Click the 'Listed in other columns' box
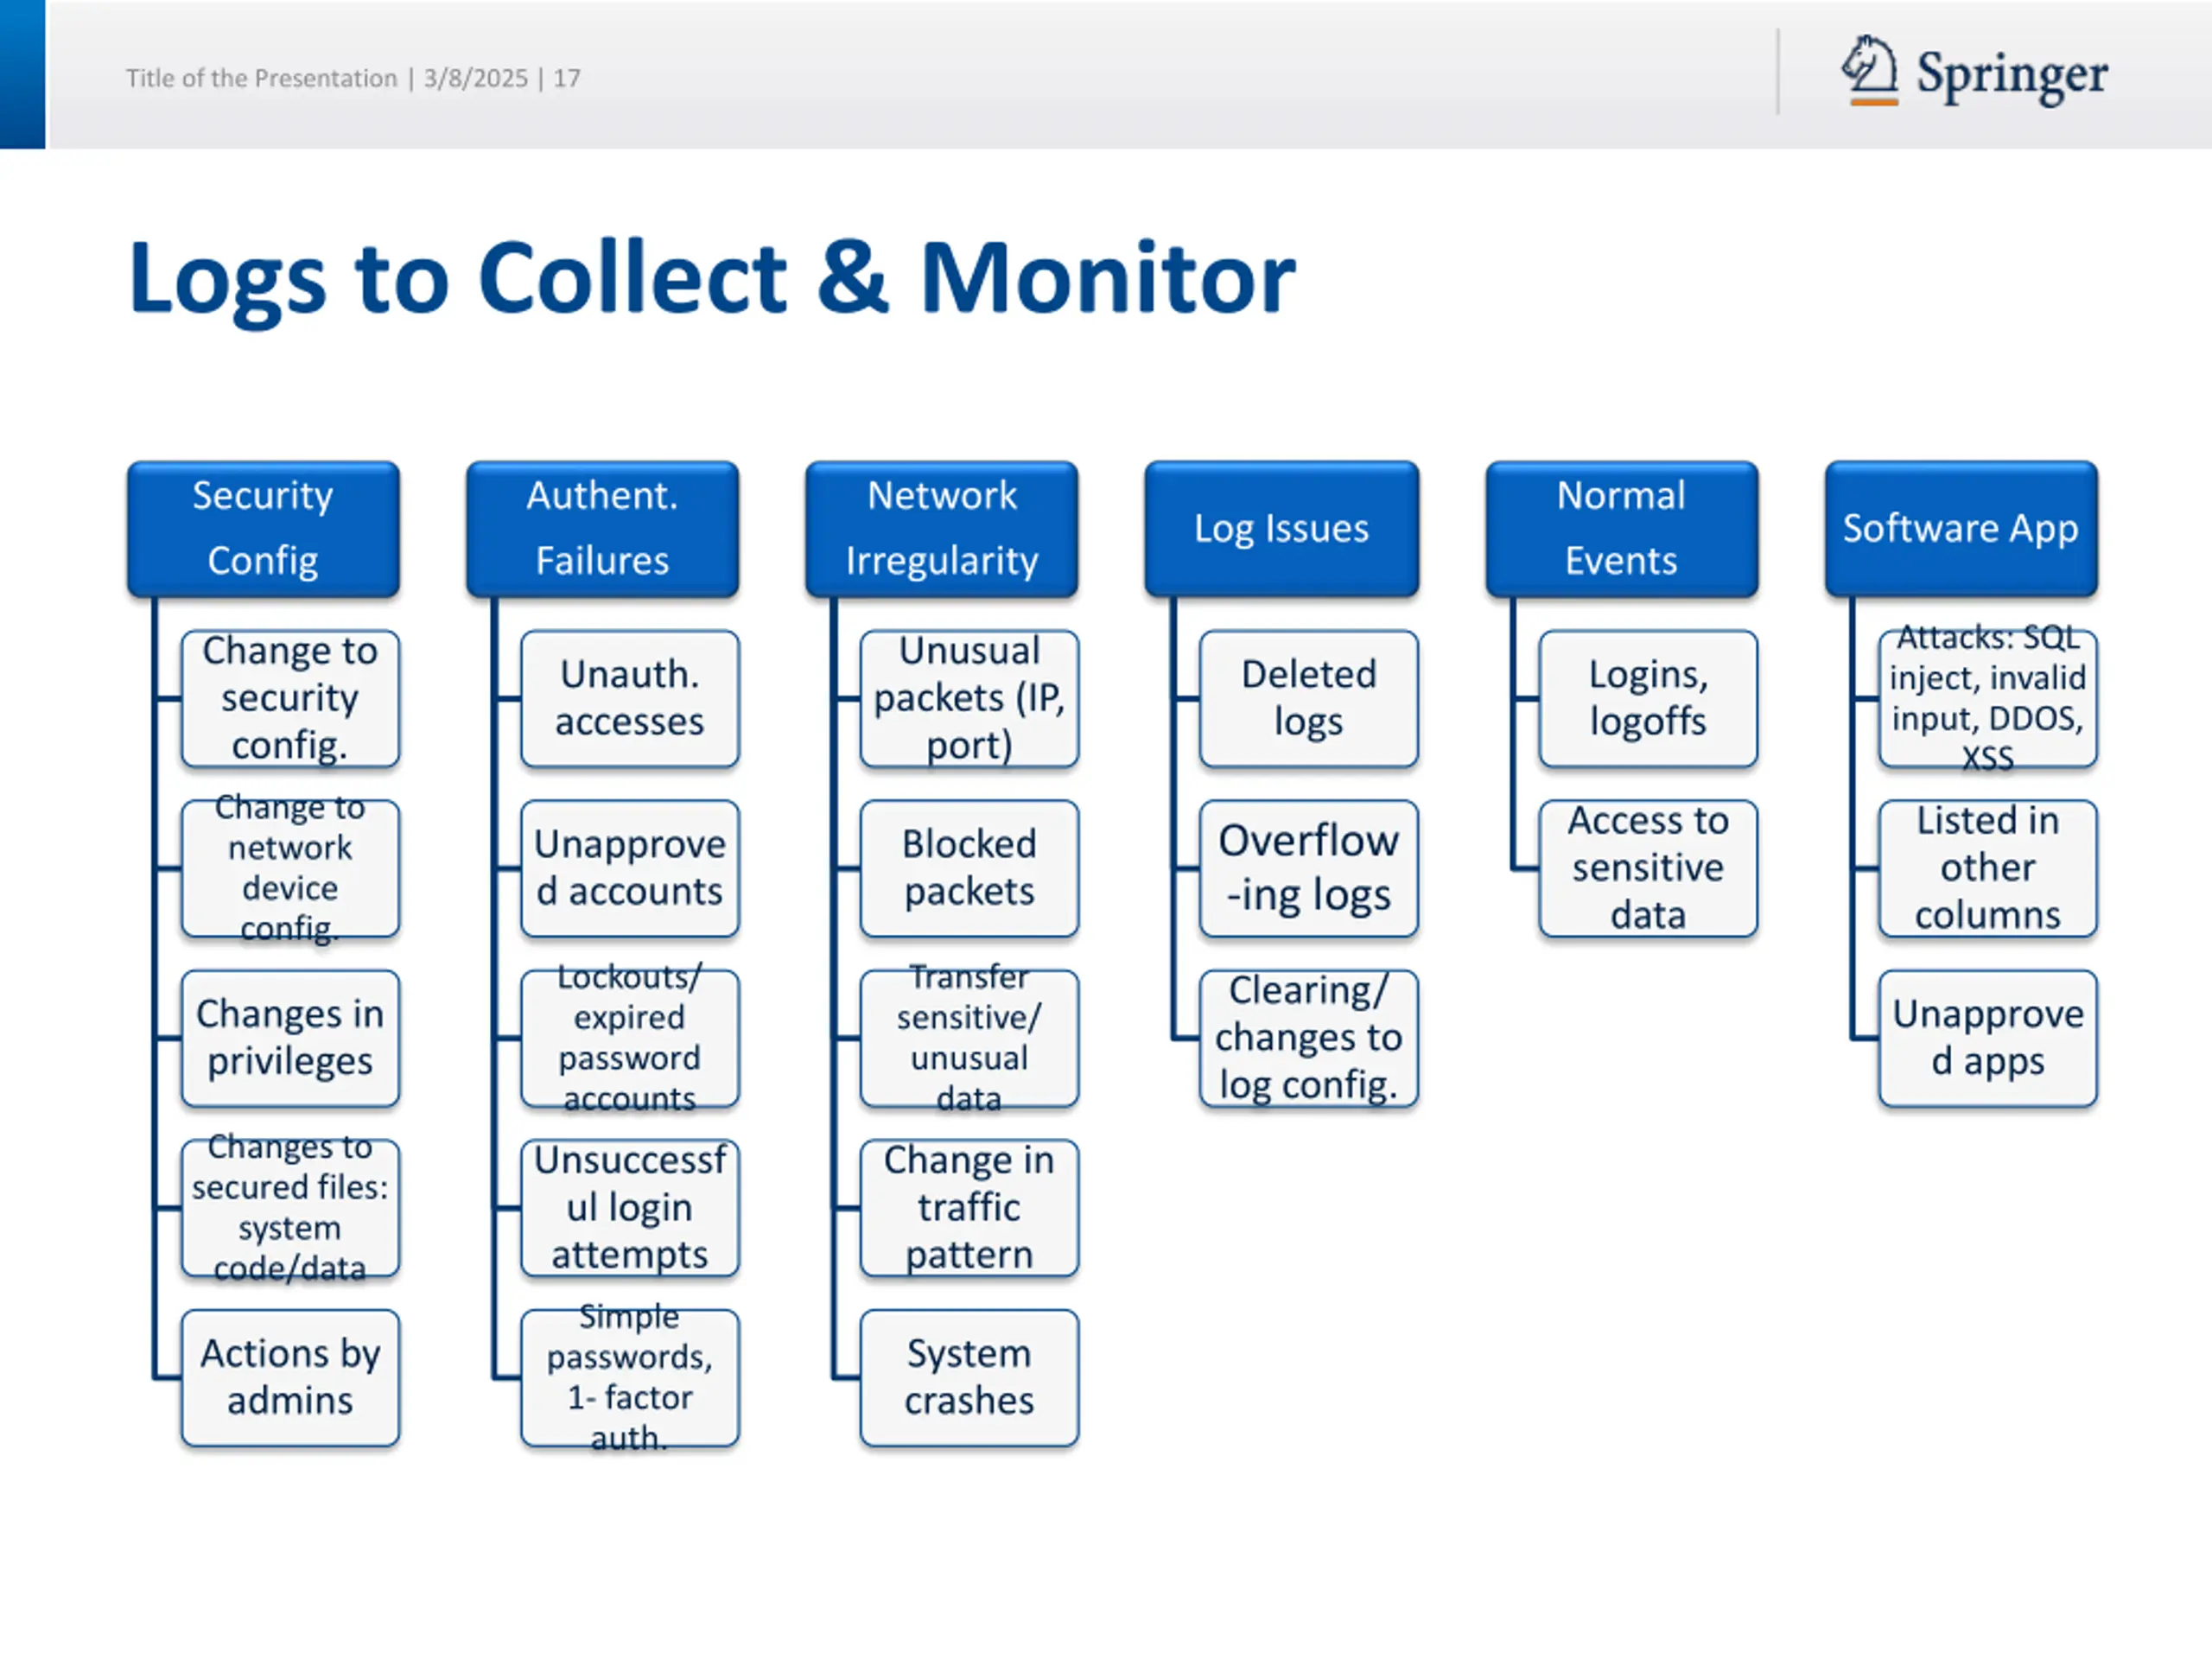The height and width of the screenshot is (1659, 2212). coord(1988,868)
